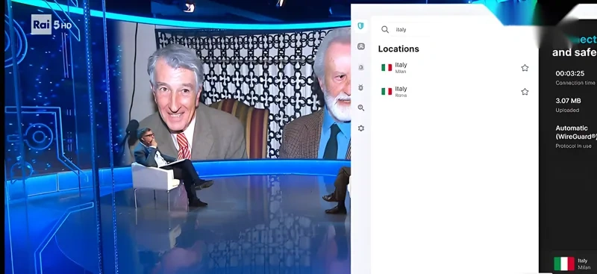Click the 3.07 MB uploaded statistic
Viewport: 597px width, 274px height.
tap(568, 101)
